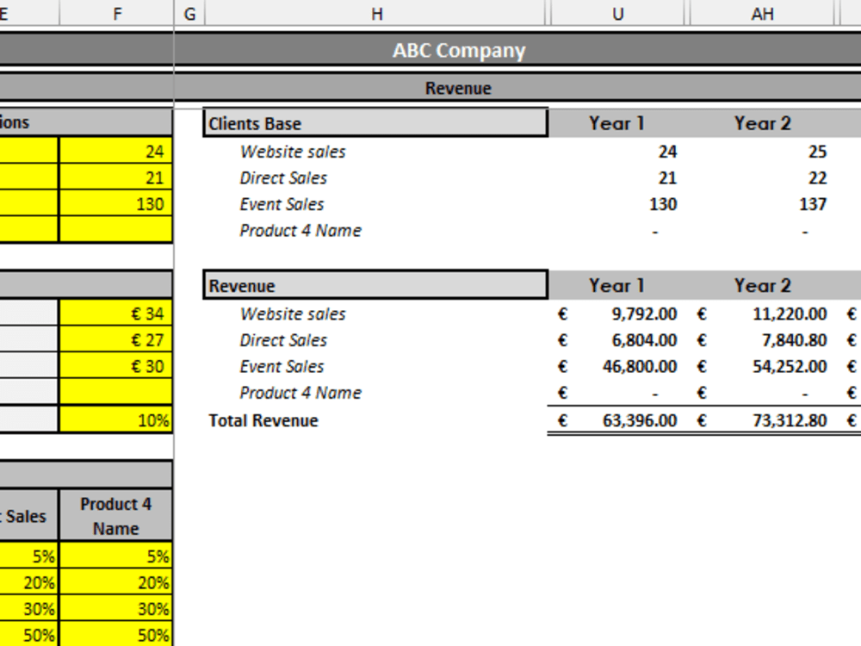
Task: Select Direct Sales label under Clients Base
Action: coord(283,178)
